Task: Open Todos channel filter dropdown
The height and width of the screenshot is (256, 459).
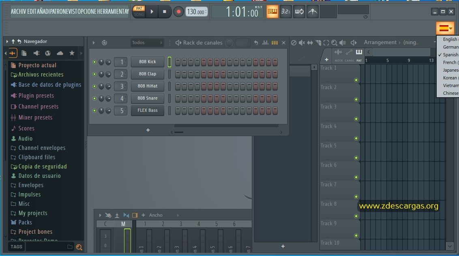Action: pyautogui.click(x=146, y=43)
